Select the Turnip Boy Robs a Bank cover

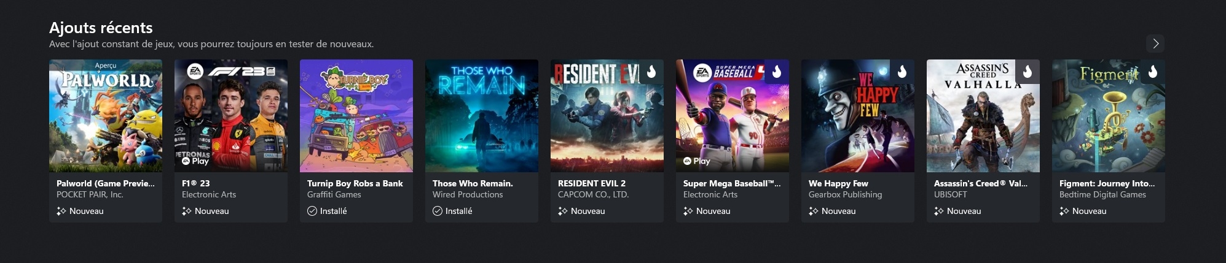[x=356, y=116]
